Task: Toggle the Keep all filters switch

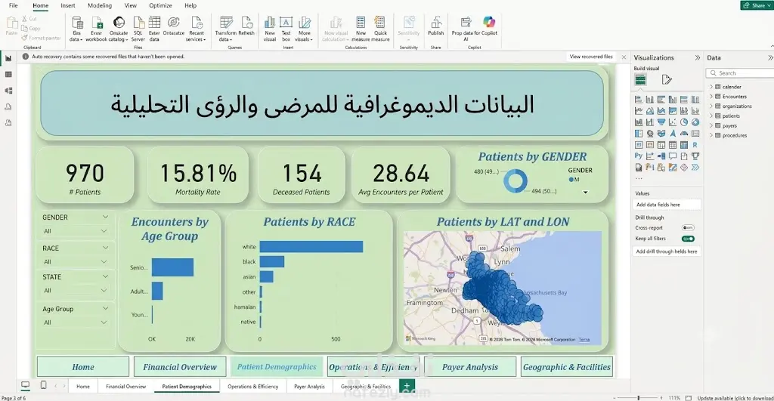Action: pos(688,239)
